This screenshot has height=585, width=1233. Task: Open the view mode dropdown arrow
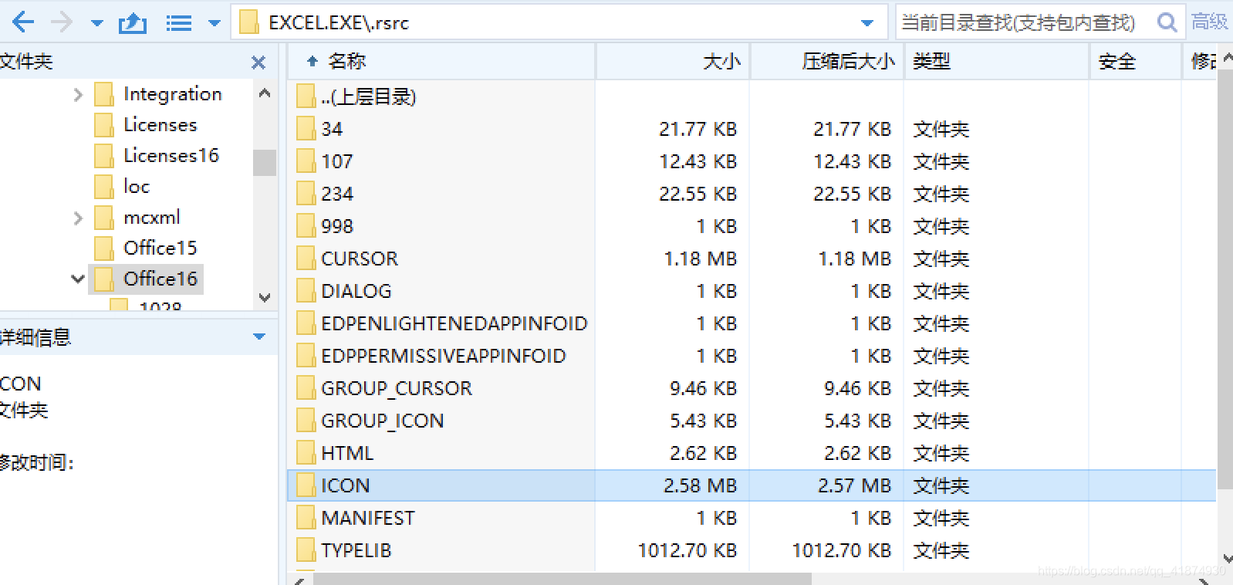point(215,23)
